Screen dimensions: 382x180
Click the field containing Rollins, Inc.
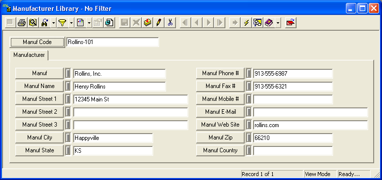click(120, 74)
